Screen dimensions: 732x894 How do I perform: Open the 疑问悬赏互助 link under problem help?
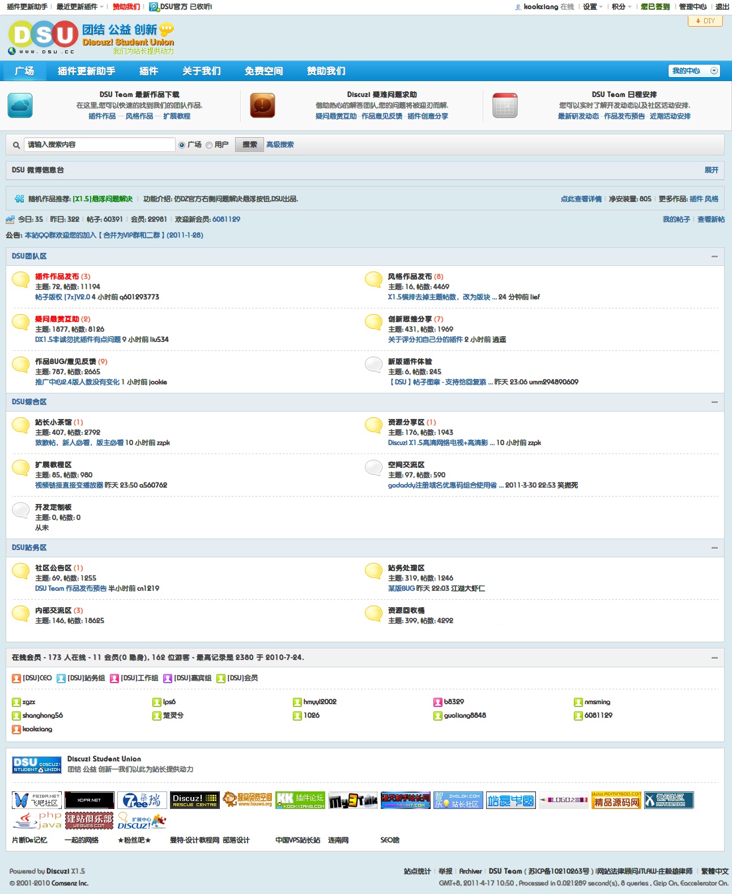click(x=336, y=116)
